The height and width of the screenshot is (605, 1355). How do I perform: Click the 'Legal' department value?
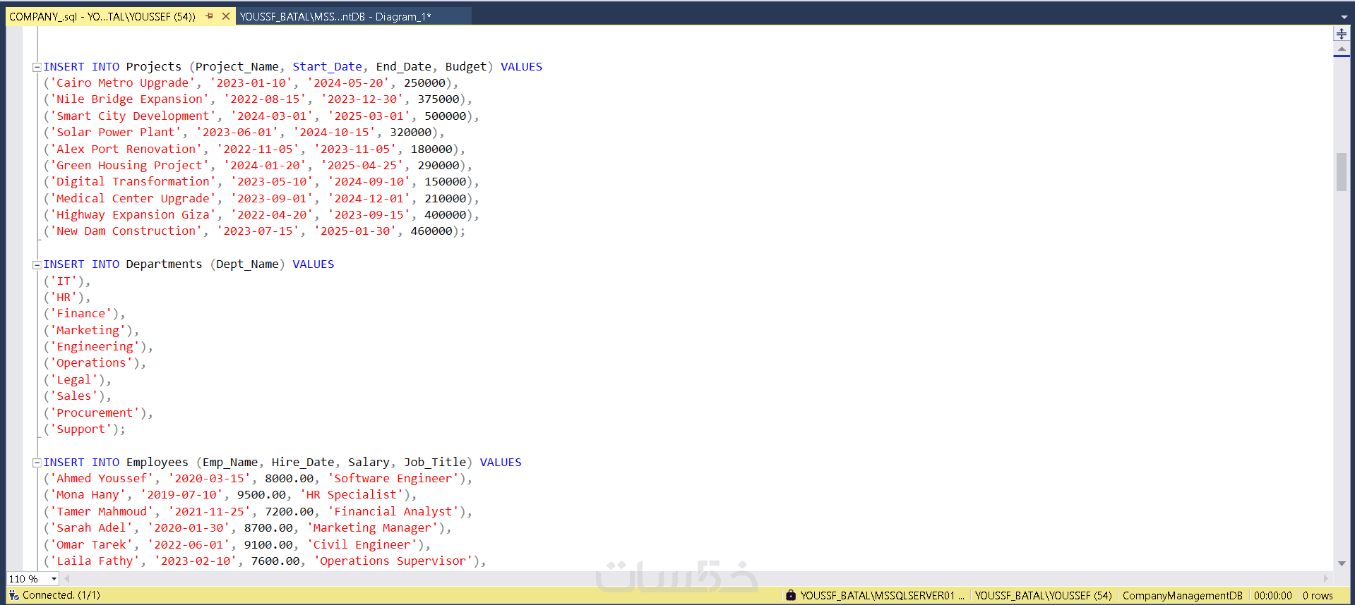click(74, 380)
